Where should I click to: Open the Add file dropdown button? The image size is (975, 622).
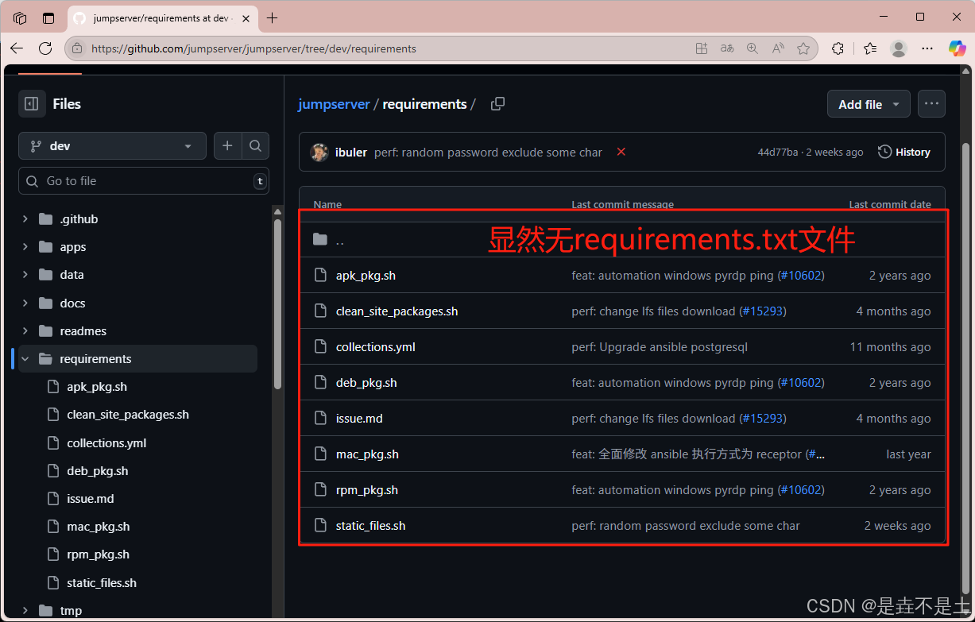869,104
